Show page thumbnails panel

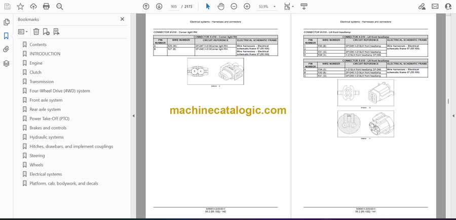point(6,22)
